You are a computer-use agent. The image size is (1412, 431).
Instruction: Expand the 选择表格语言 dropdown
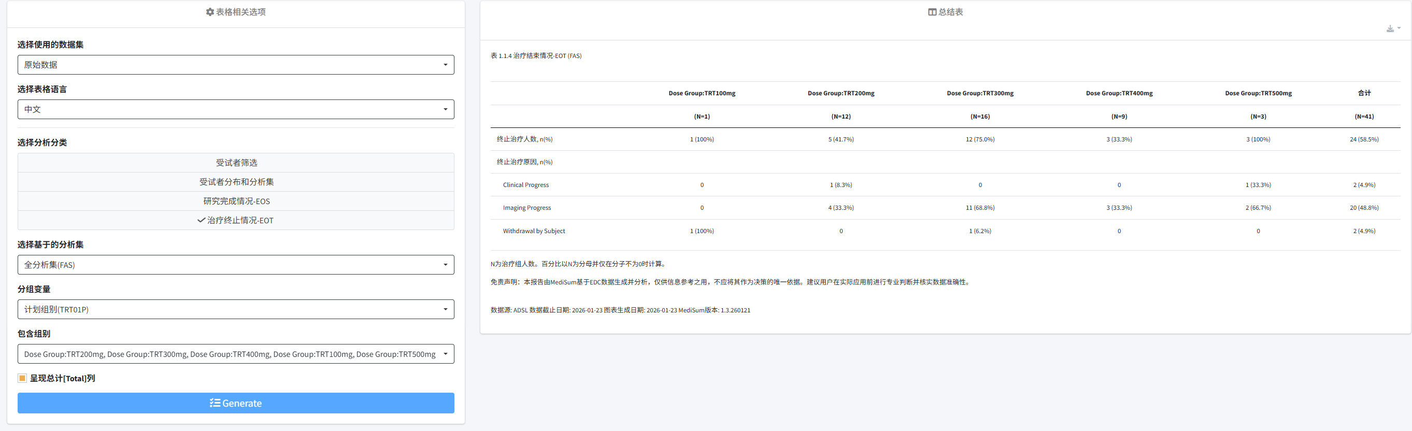coord(236,109)
